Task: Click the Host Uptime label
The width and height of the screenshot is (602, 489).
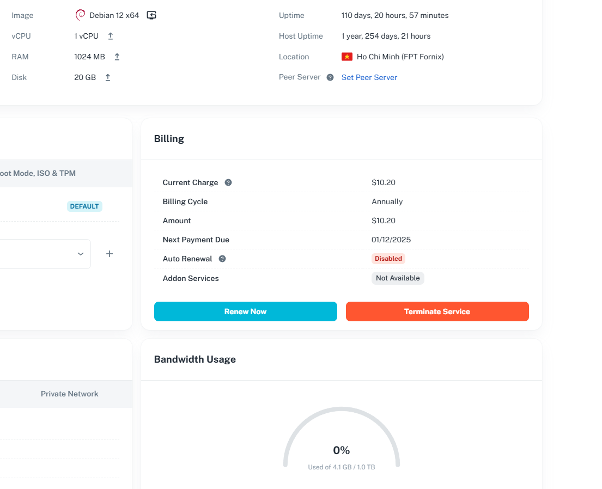Action: [x=301, y=36]
